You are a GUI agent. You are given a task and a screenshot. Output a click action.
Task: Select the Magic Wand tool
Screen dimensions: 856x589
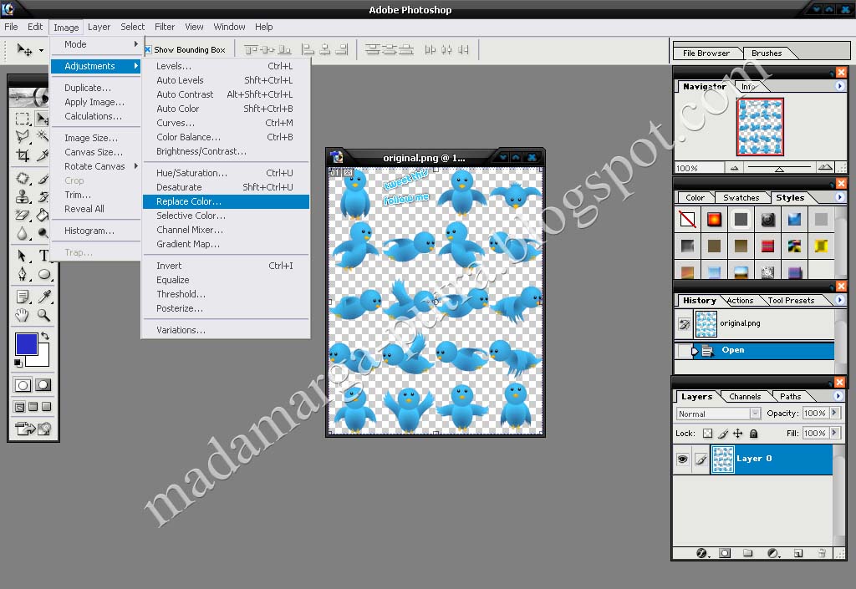pyautogui.click(x=43, y=136)
